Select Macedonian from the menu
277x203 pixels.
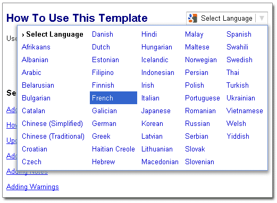tap(160, 162)
